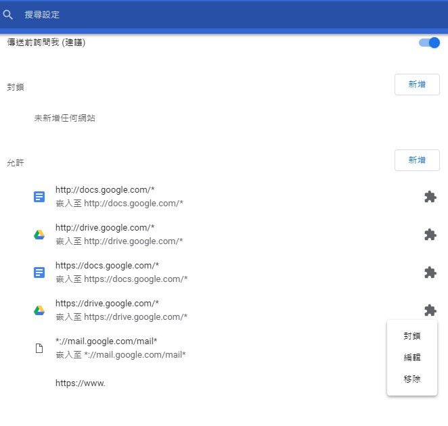Click extension puzzle icon for https://drive.google.com
Image resolution: width=448 pixels, height=426 pixels.
click(430, 310)
